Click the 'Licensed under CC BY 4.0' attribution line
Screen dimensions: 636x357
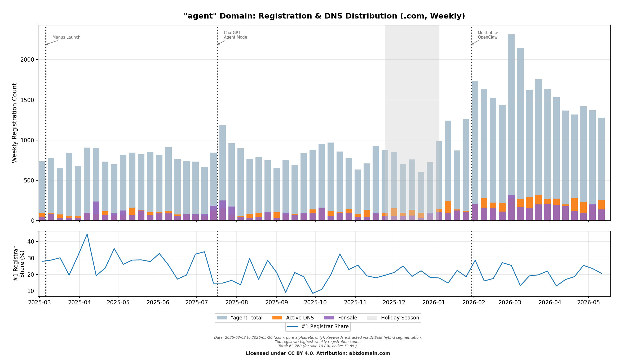[318, 354]
